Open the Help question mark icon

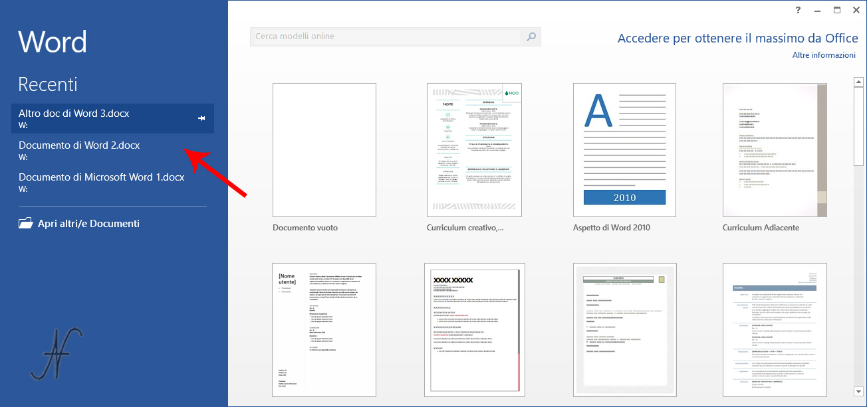[798, 9]
